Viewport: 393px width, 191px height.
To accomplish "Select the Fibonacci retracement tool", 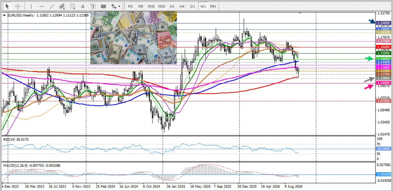I will click(x=72, y=6).
